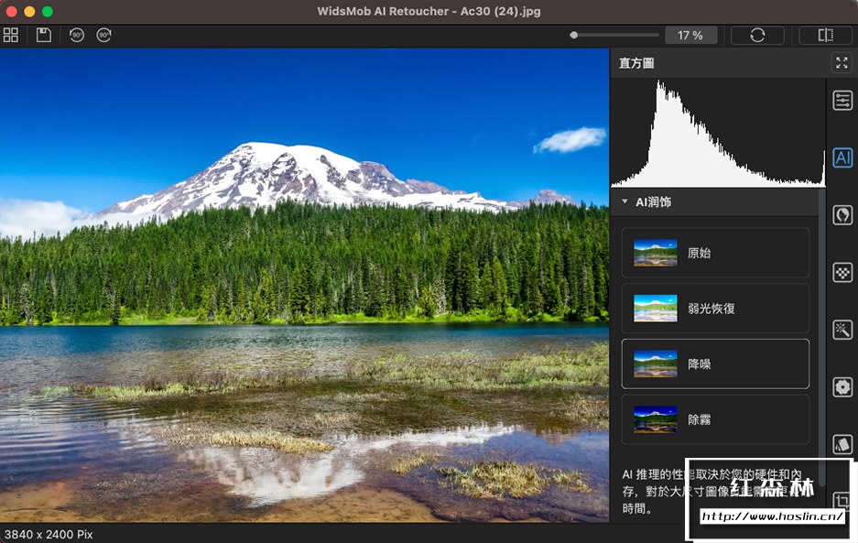Open the eraser/watermark tool icon
858x543 pixels.
(x=842, y=444)
